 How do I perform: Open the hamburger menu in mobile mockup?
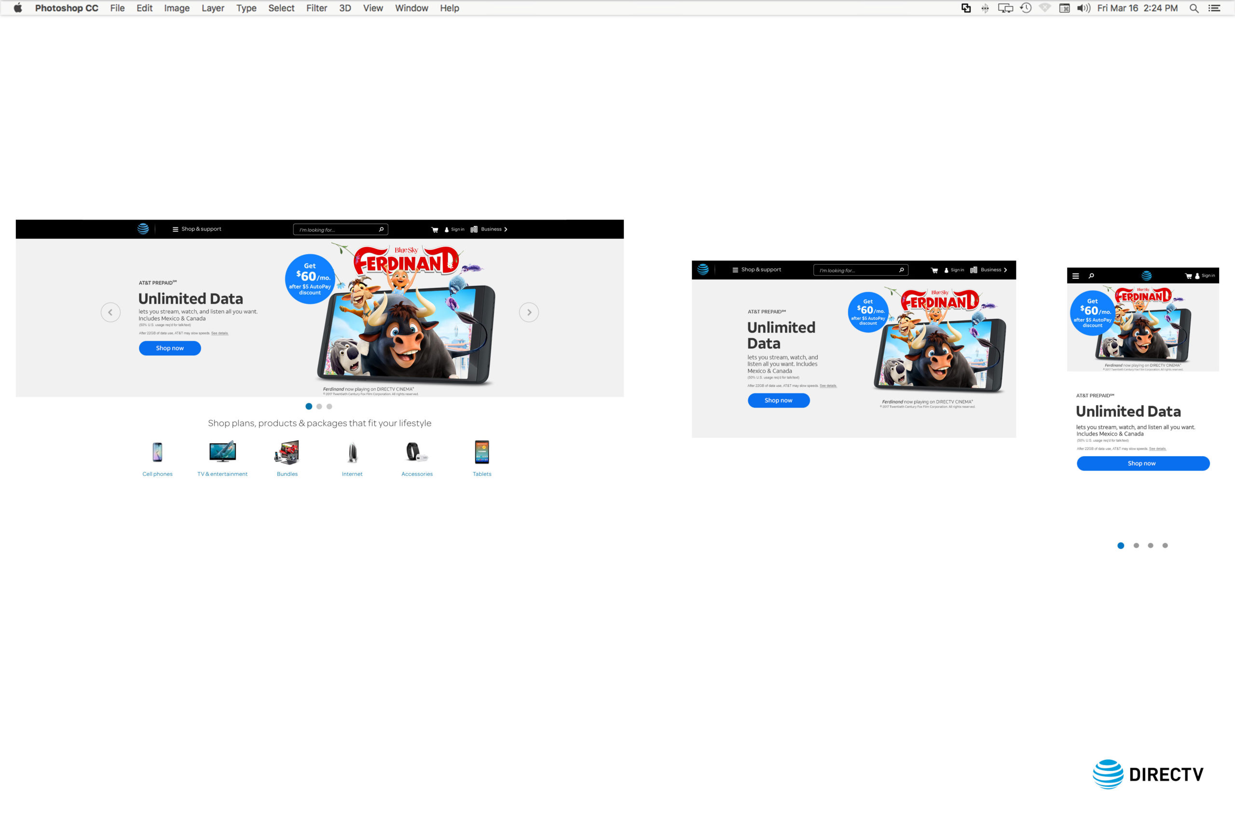click(1076, 276)
